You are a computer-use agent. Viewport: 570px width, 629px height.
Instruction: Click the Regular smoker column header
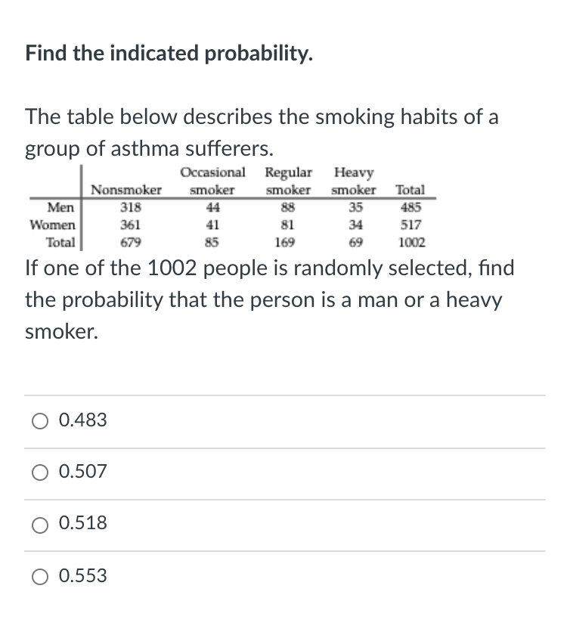(289, 181)
